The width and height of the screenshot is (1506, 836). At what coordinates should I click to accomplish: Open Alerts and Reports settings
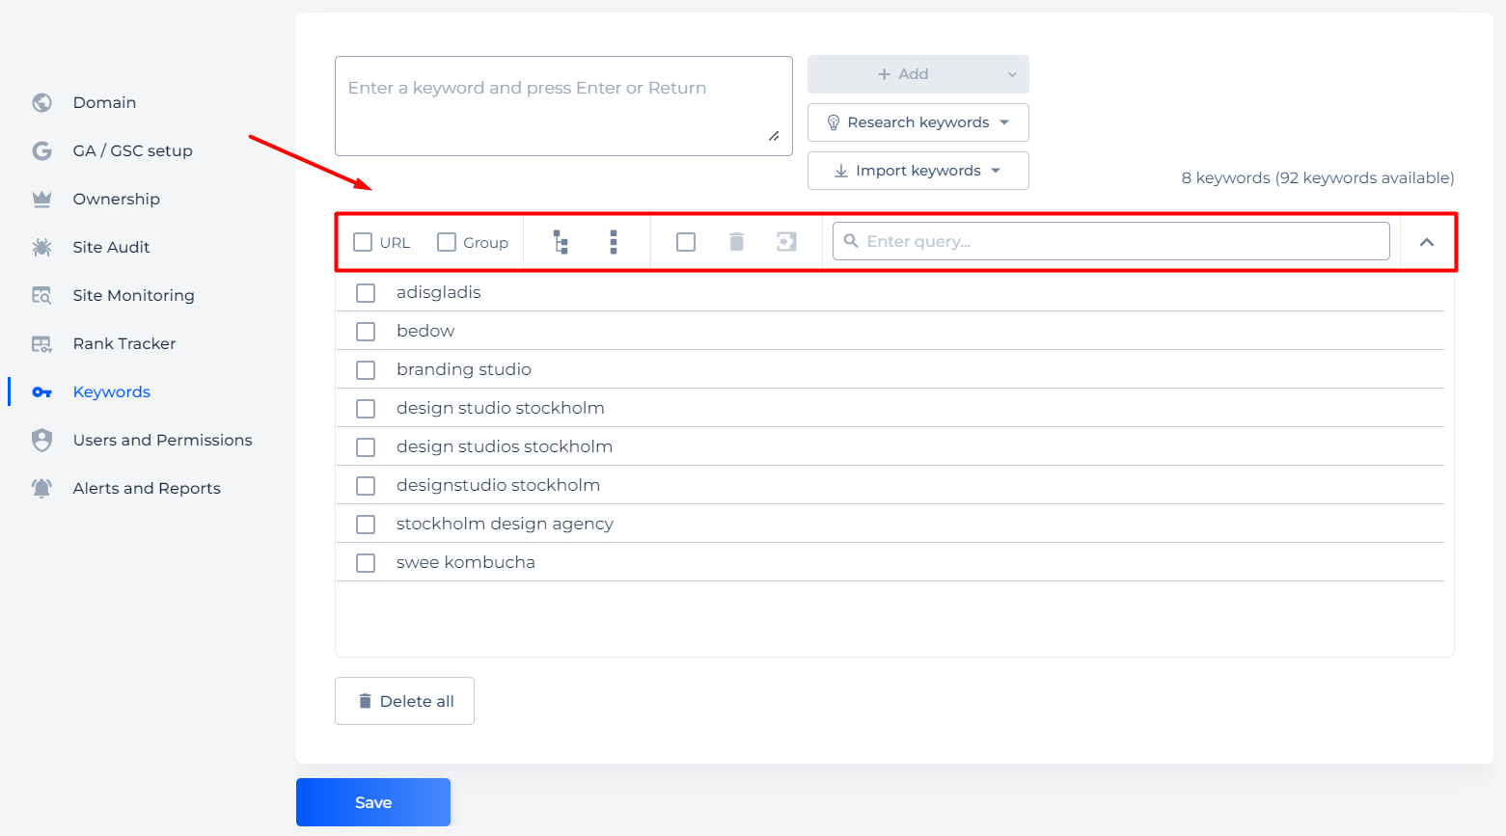click(x=147, y=488)
